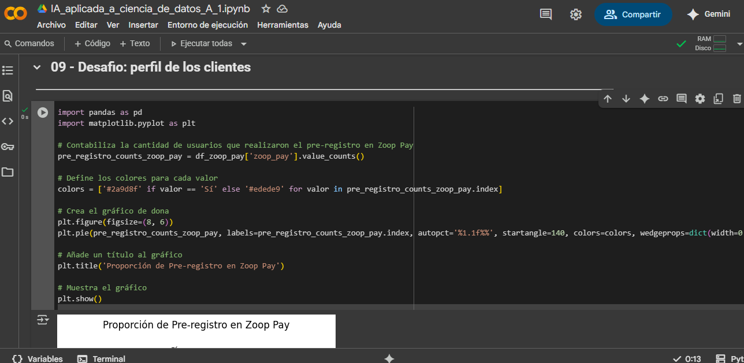Add a comment to the cell
Image resolution: width=744 pixels, height=363 pixels.
(x=682, y=99)
